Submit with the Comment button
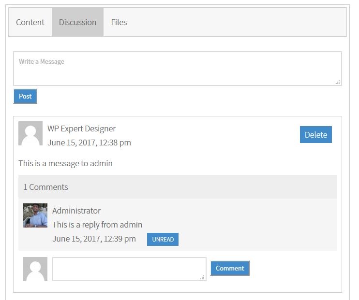Screen dimensions: 359x300 click(230, 268)
